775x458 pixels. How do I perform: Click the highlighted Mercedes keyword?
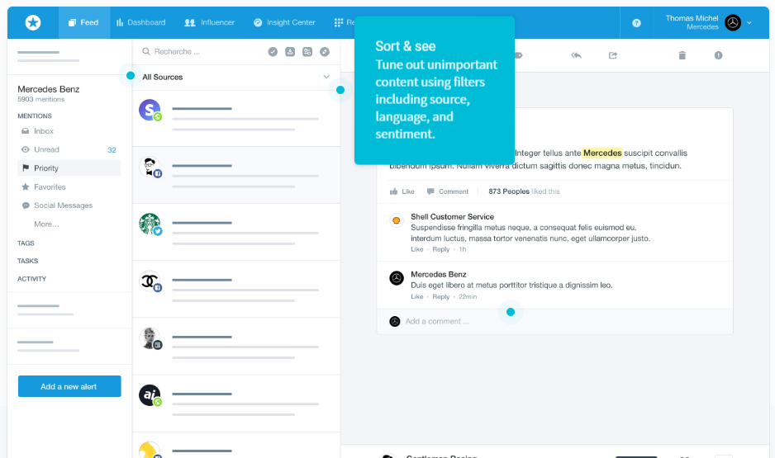click(602, 153)
